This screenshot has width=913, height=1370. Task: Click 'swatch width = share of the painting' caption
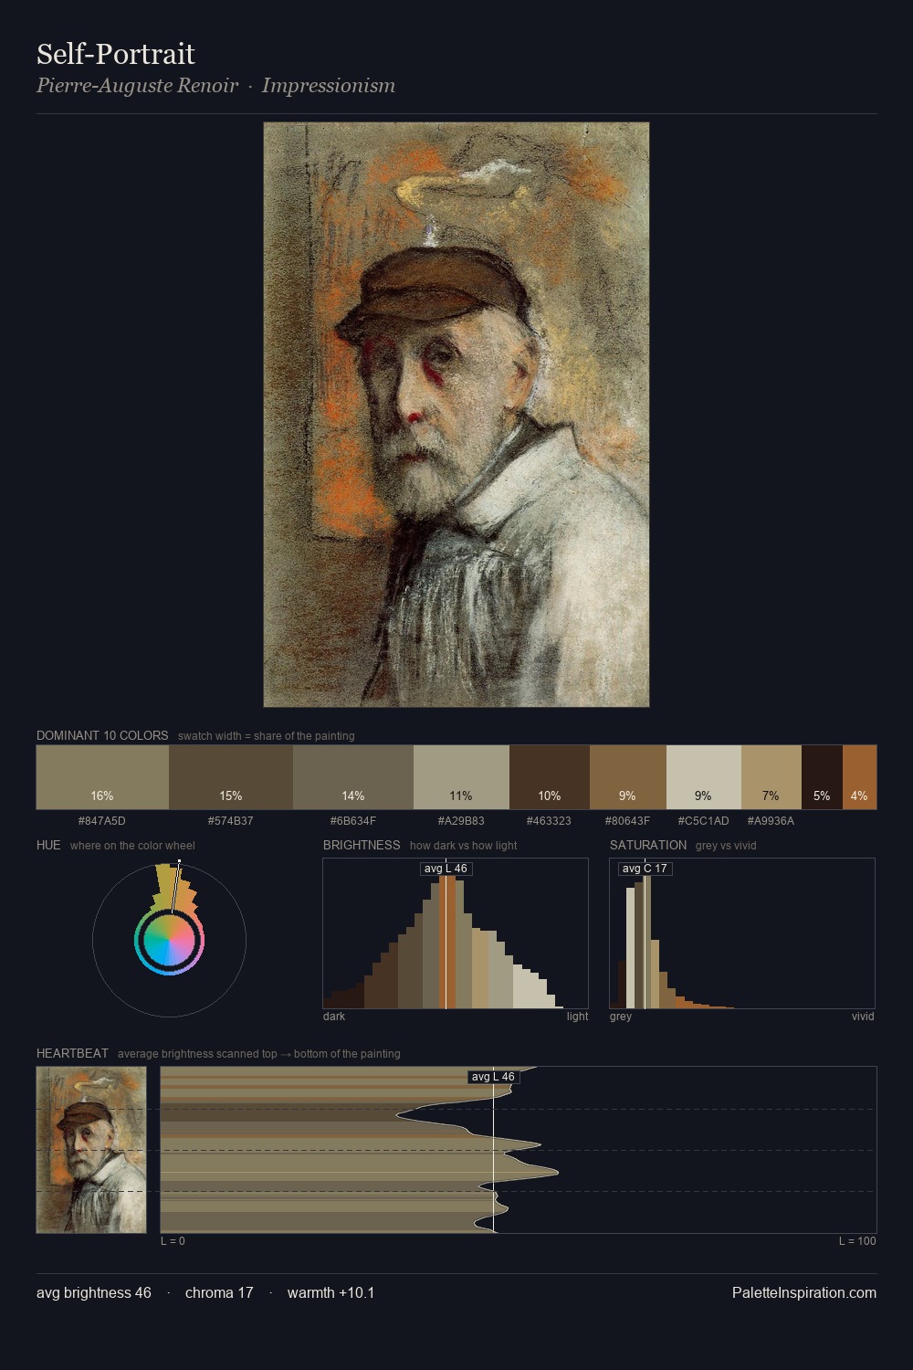(x=267, y=736)
